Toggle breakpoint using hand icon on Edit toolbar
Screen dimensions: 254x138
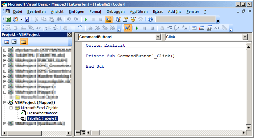pos(65,28)
